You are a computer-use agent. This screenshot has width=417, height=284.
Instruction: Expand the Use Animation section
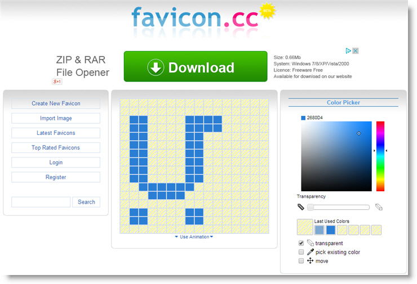point(194,237)
